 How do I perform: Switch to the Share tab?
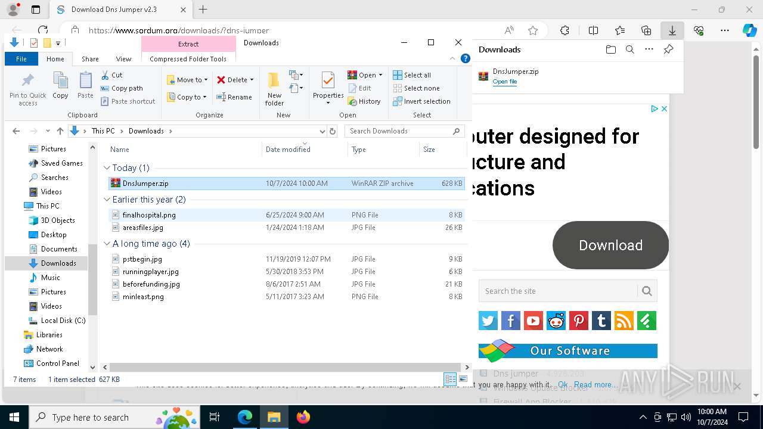[90, 59]
